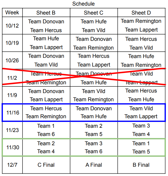Click the crossed-out 11/2 date cell

click(x=12, y=78)
